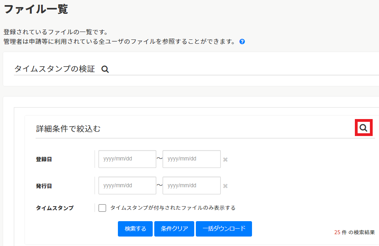Clear the 発行日 date range with x icon
Screen dimensions: 379x246
225,186
